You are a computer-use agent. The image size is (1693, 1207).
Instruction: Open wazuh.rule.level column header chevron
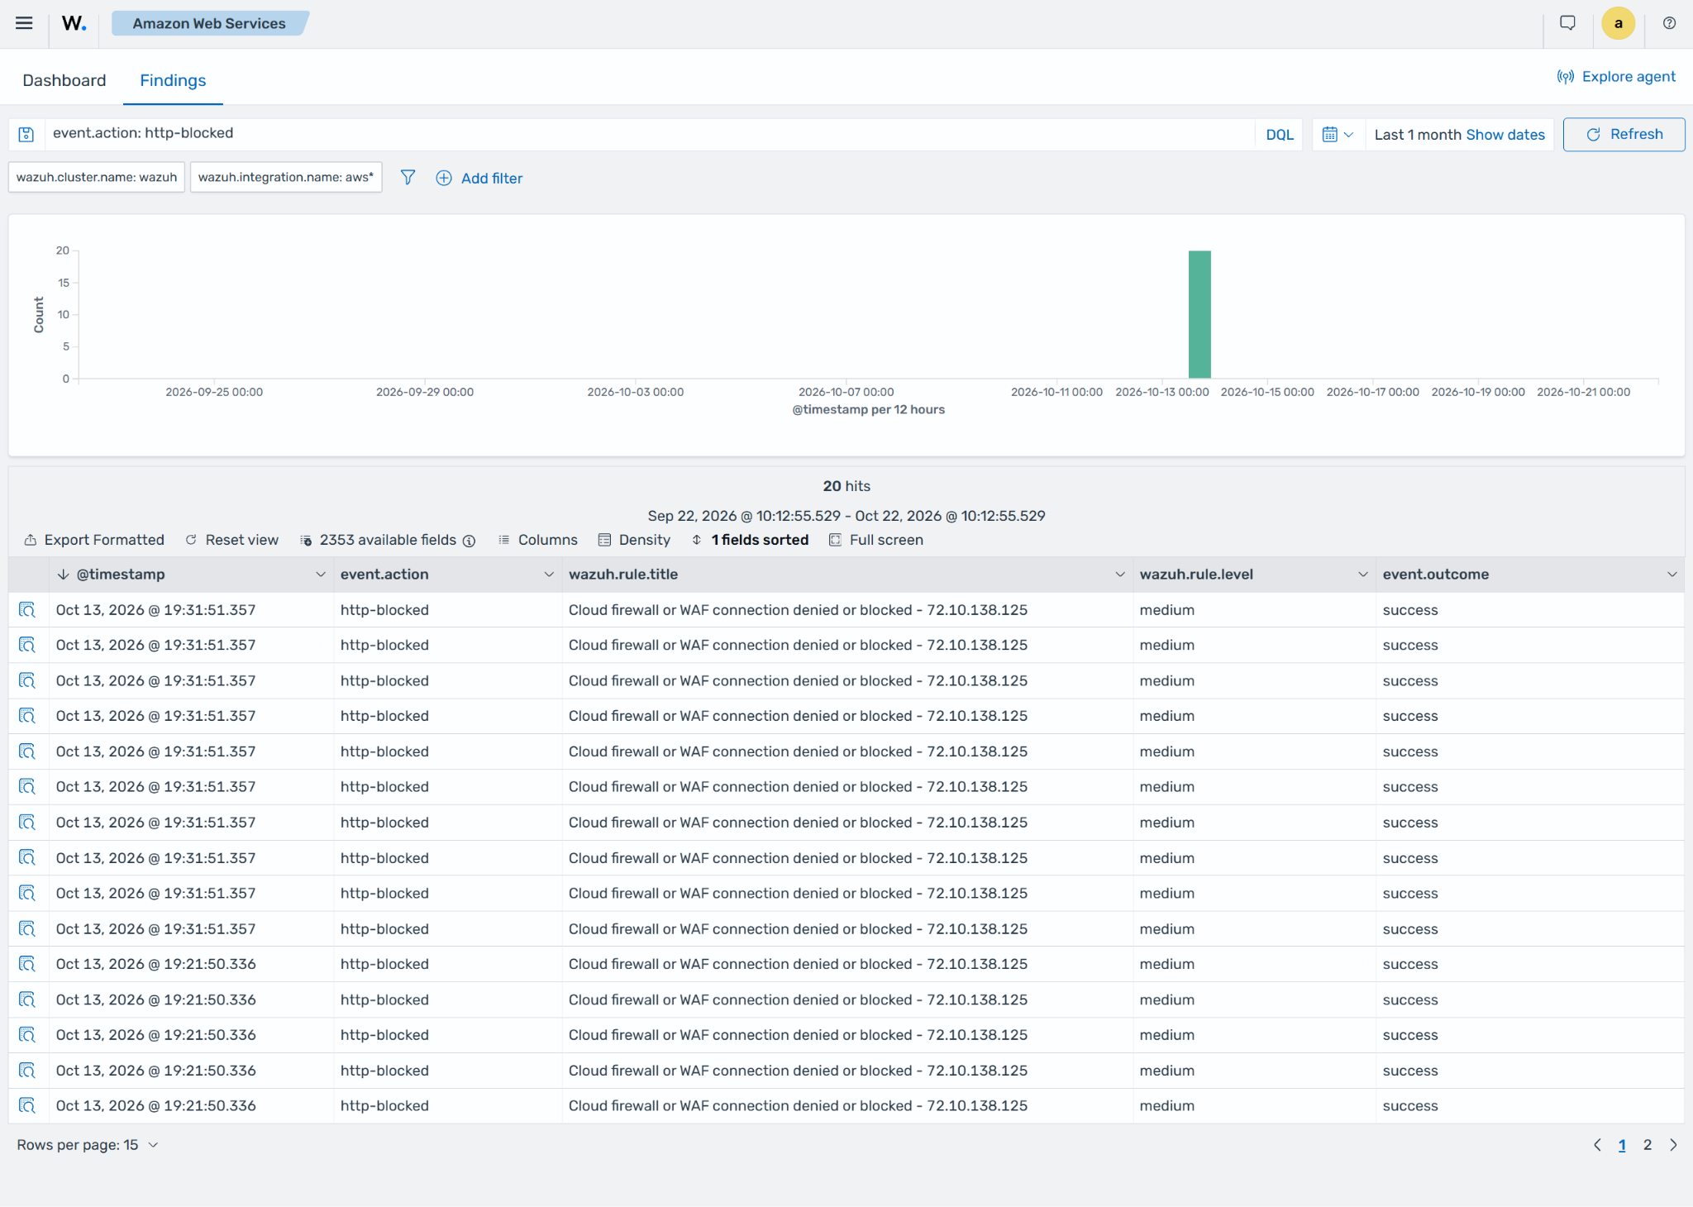pyautogui.click(x=1363, y=575)
